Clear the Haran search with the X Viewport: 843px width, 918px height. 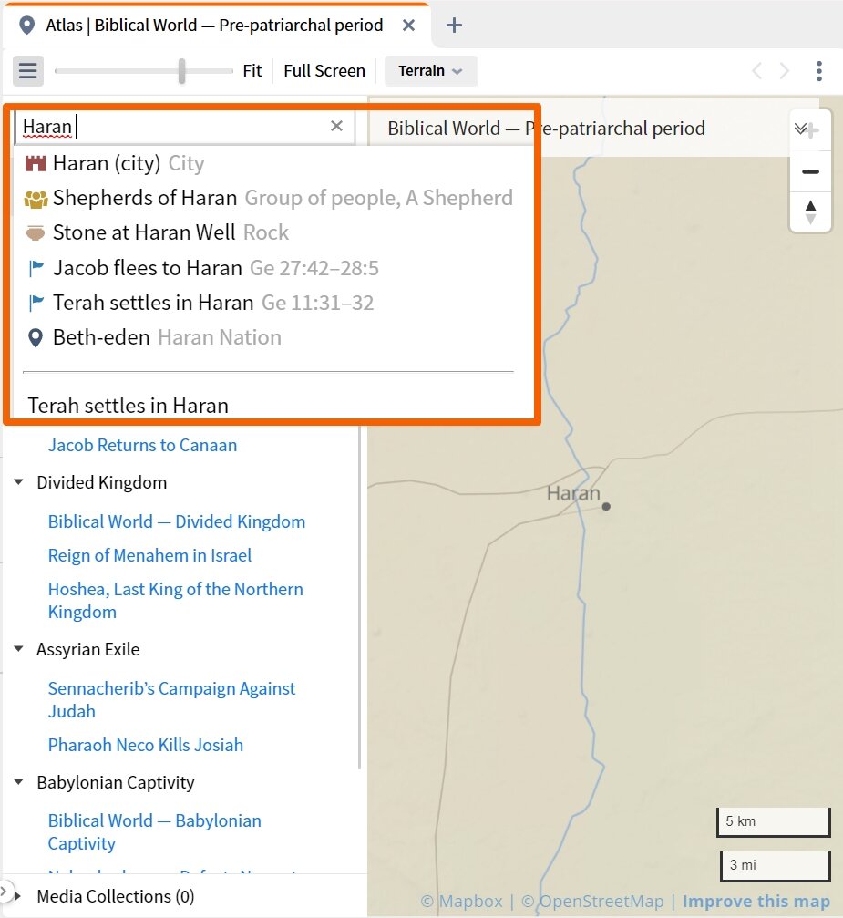[x=336, y=126]
